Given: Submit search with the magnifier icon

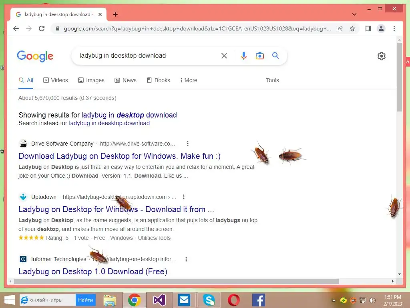Looking at the screenshot, I should coord(275,55).
